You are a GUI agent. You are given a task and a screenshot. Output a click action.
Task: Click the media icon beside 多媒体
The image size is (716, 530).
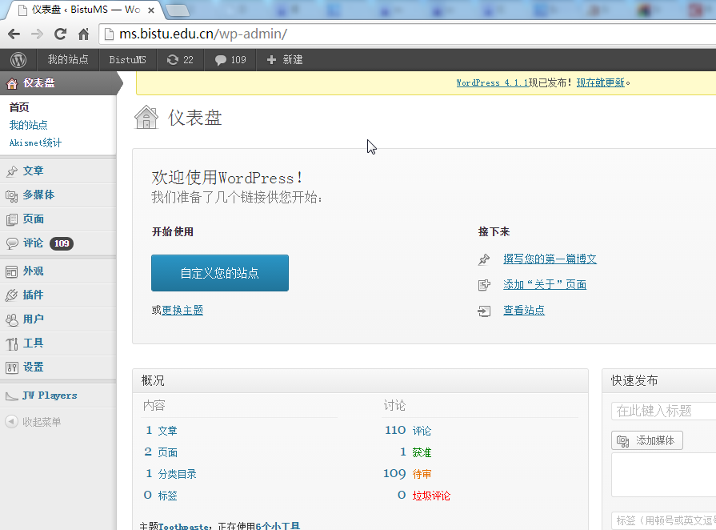click(12, 196)
